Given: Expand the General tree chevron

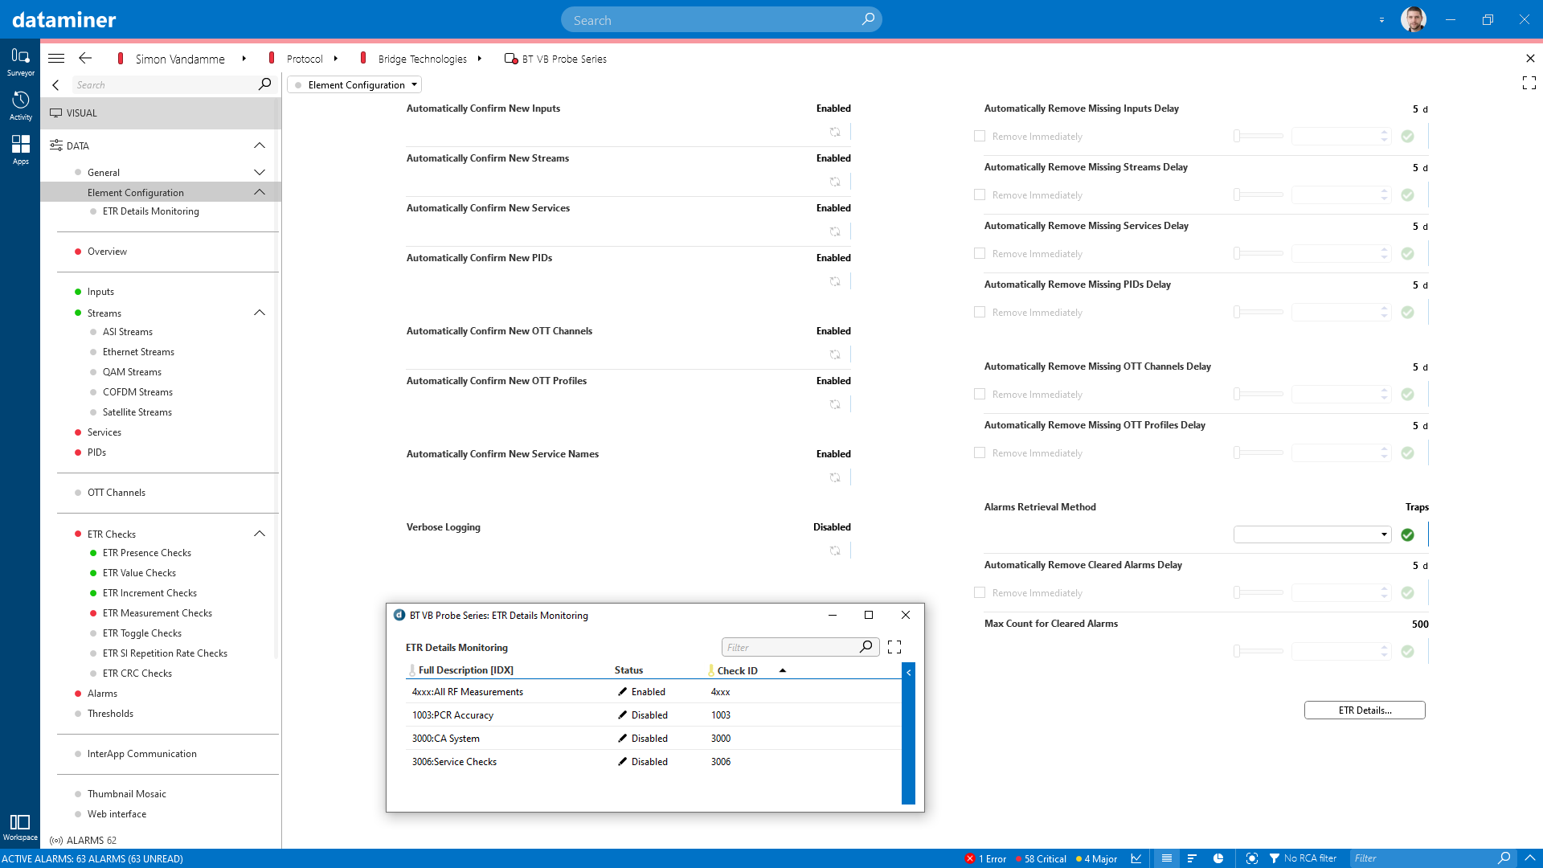Looking at the screenshot, I should pyautogui.click(x=259, y=172).
